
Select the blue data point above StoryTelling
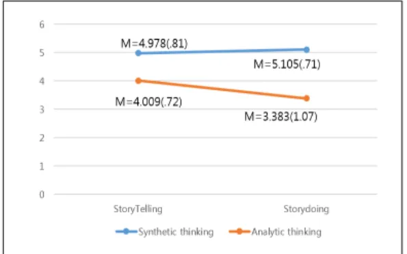pos(138,53)
